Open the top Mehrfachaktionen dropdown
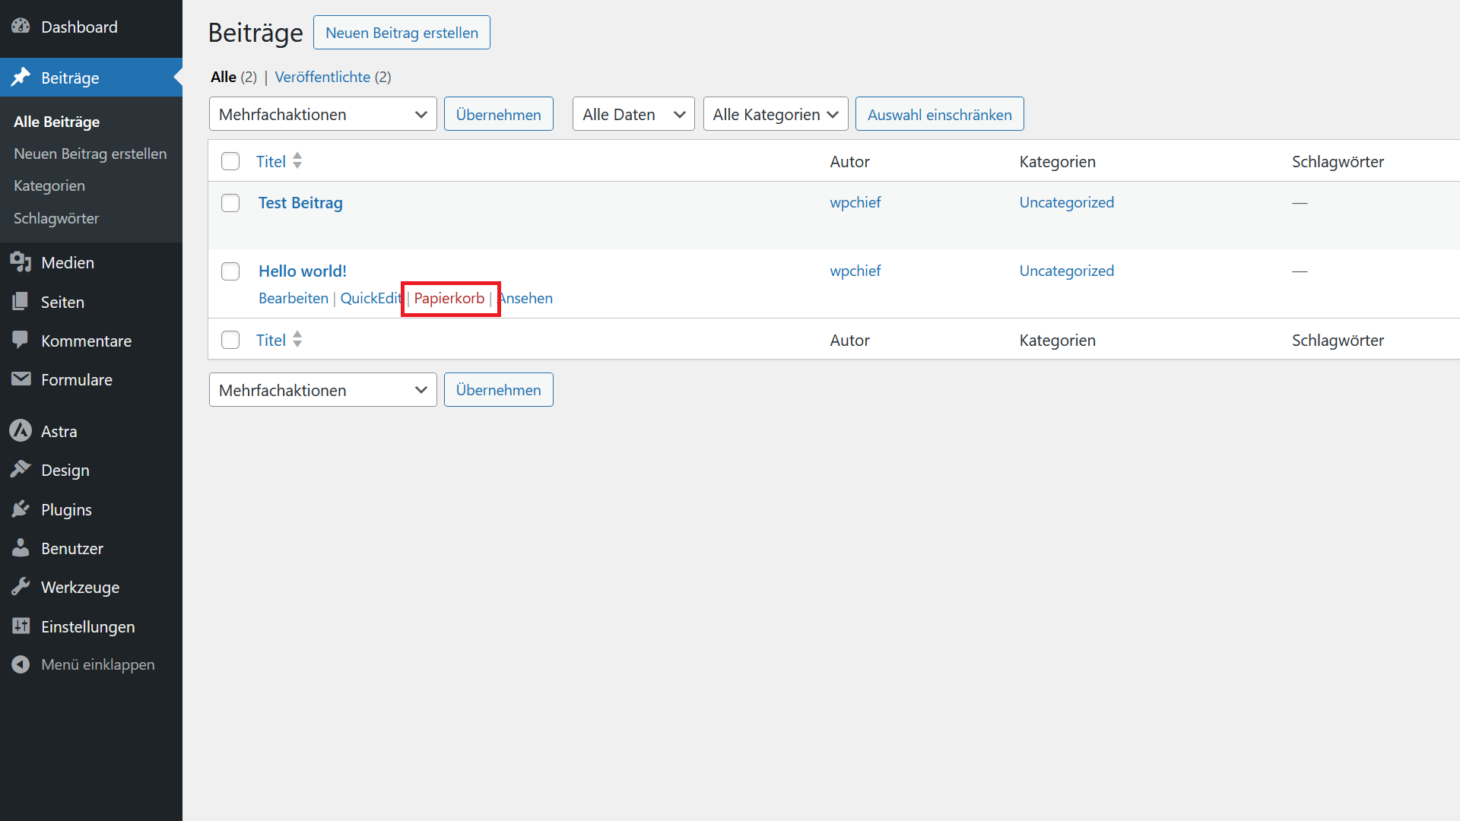This screenshot has height=821, width=1460. [x=323, y=114]
